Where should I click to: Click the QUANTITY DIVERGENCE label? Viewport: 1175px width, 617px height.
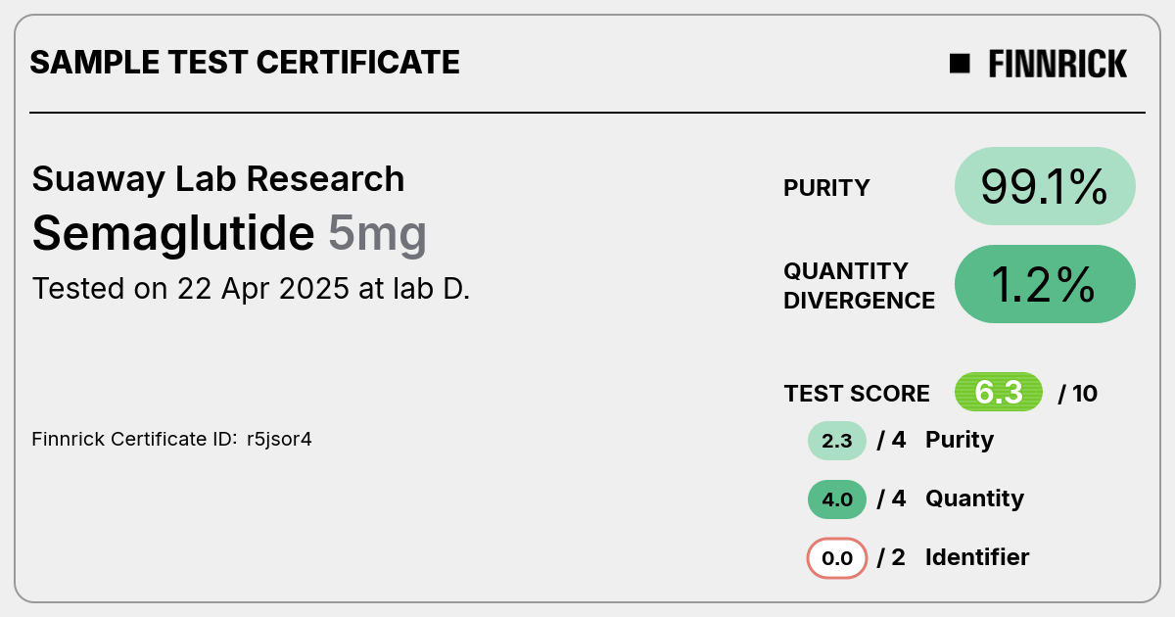(859, 286)
